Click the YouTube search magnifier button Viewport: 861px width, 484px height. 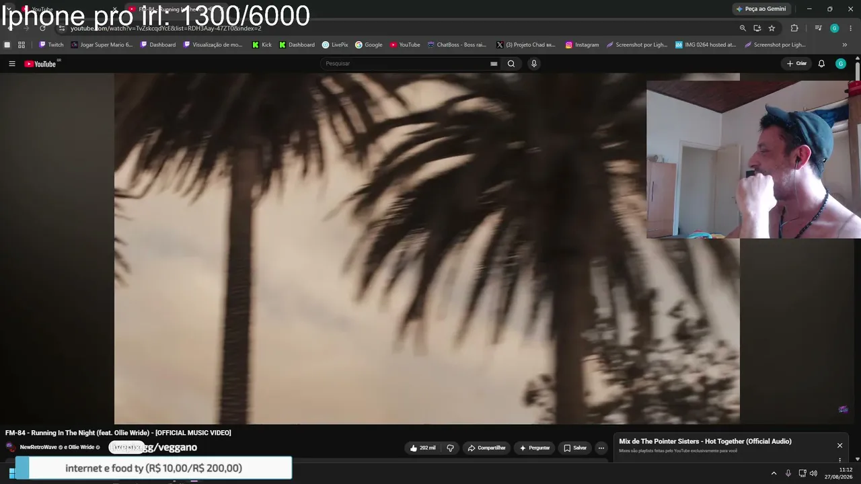(511, 64)
